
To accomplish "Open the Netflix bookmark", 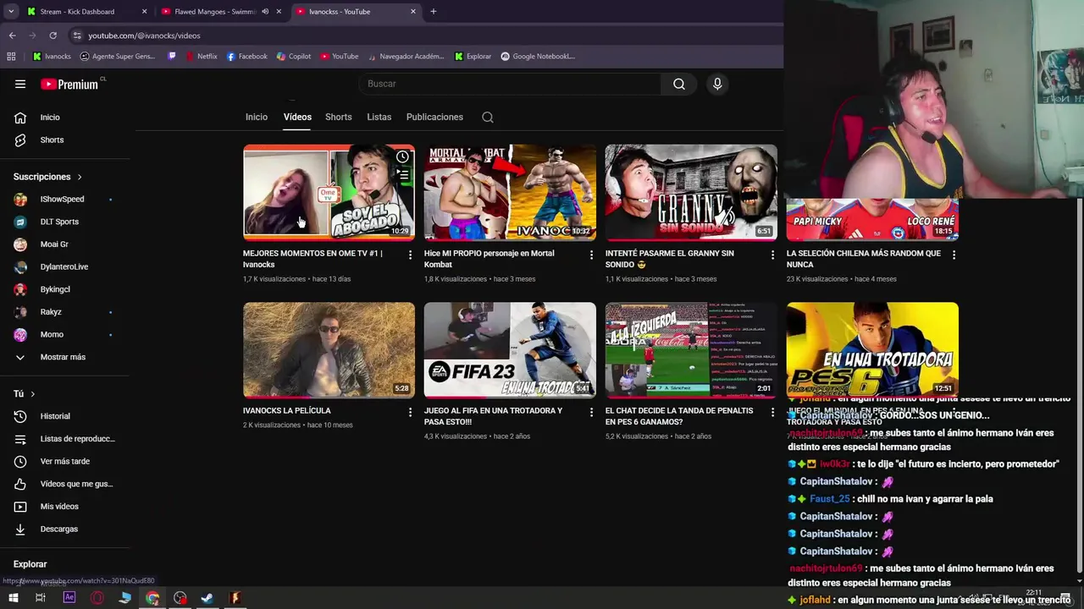I will 201,57.
